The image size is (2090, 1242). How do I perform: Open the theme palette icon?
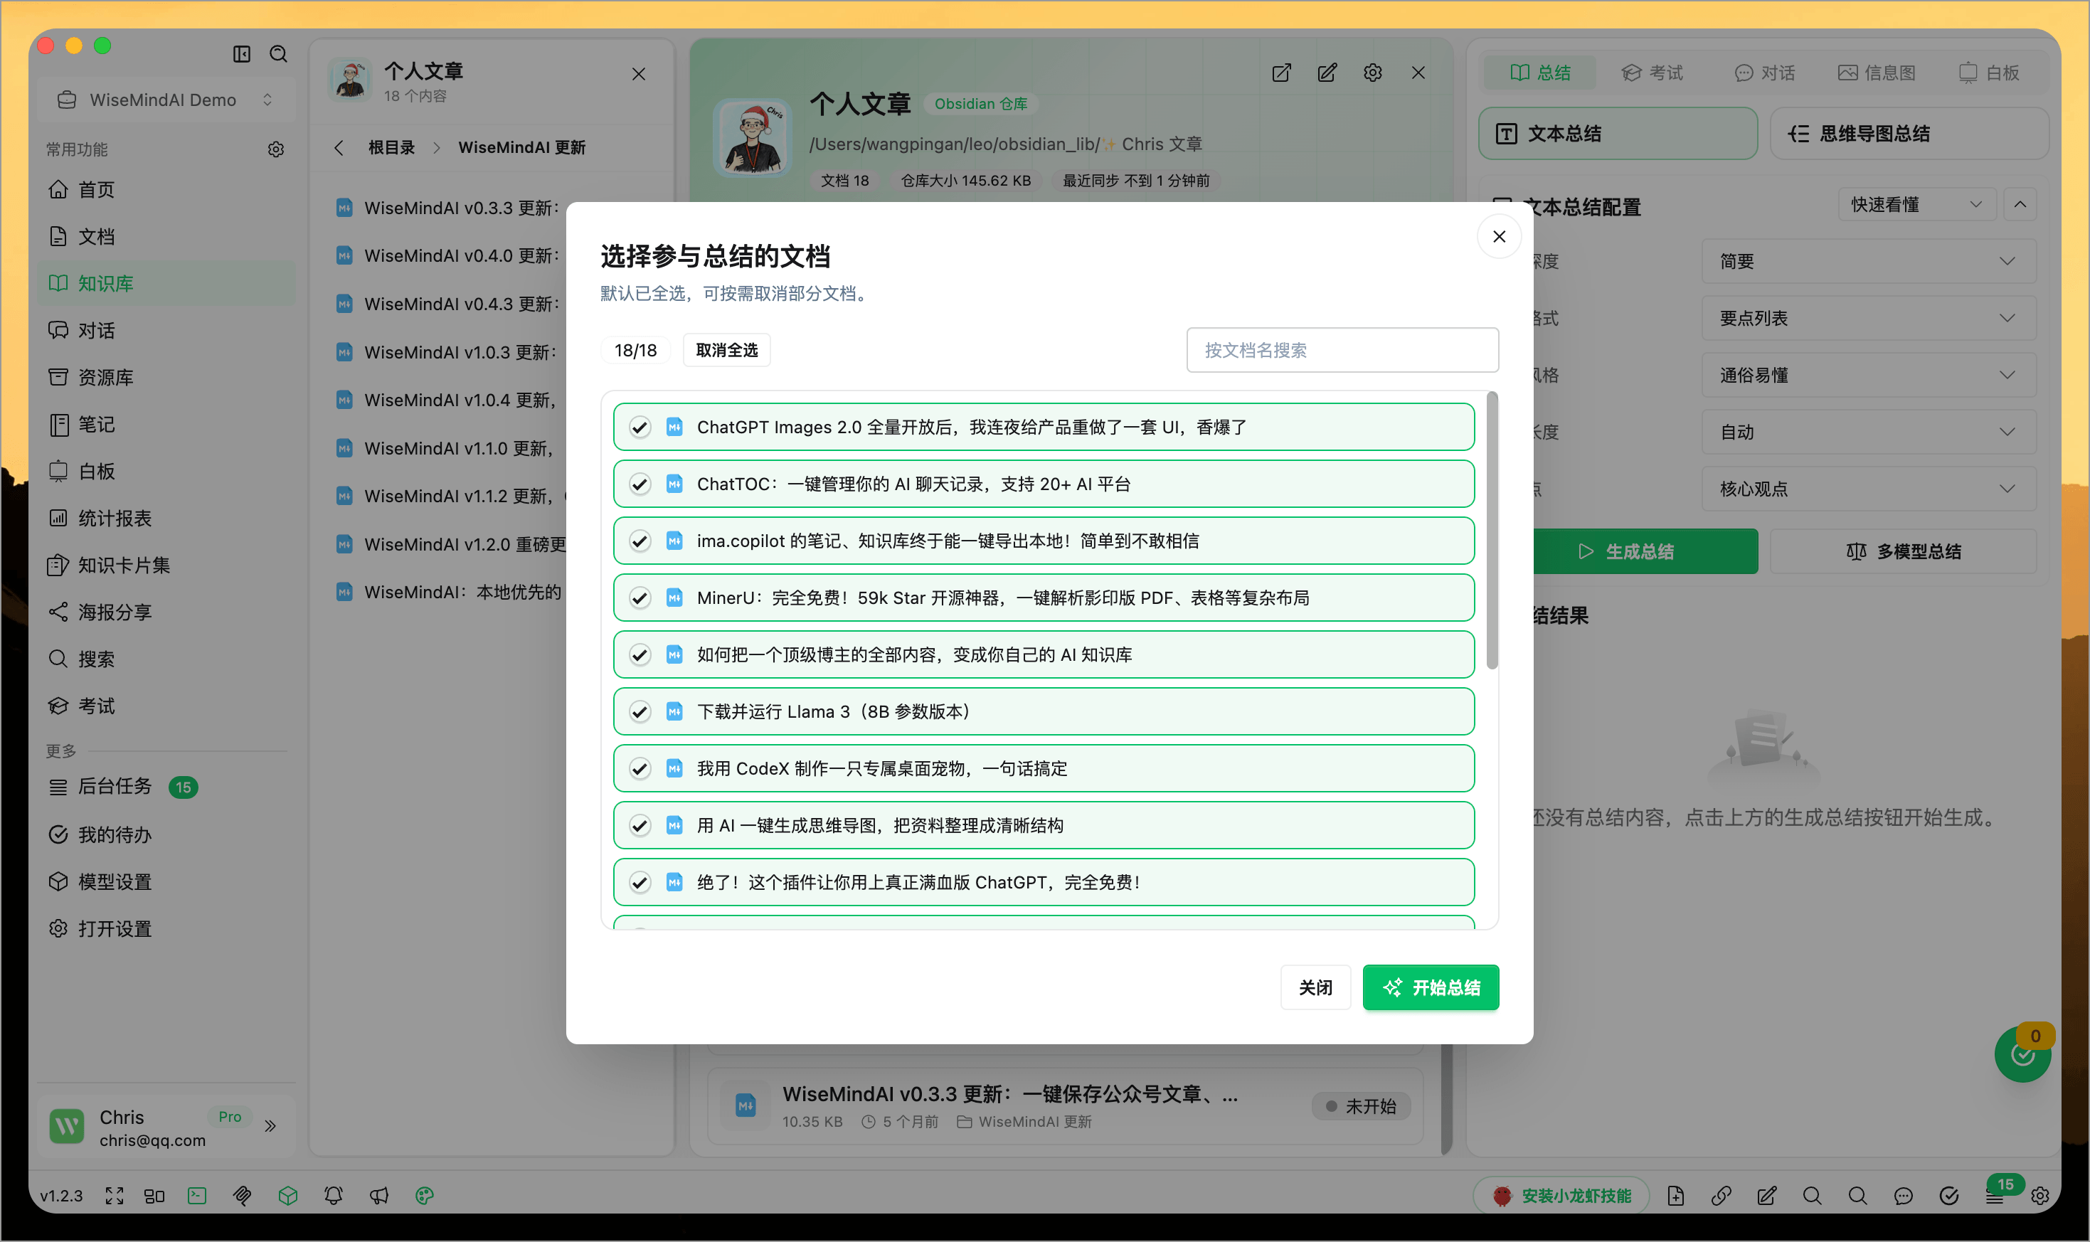tap(425, 1196)
